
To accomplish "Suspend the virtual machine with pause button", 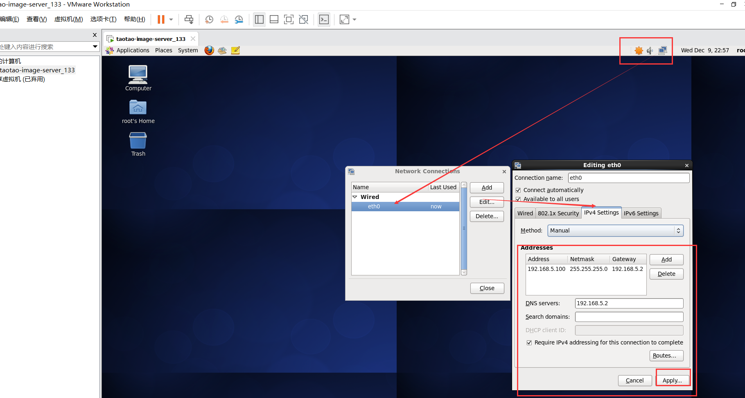I will coord(161,19).
